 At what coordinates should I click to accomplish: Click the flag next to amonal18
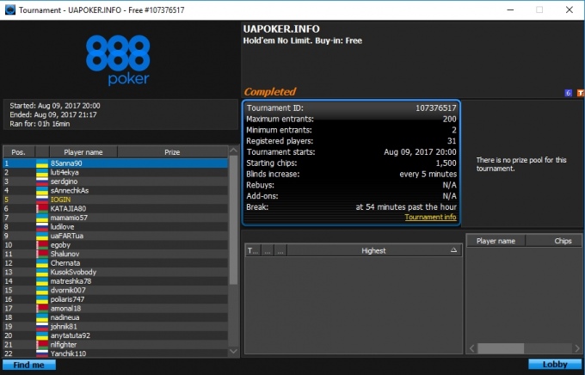[x=42, y=308]
